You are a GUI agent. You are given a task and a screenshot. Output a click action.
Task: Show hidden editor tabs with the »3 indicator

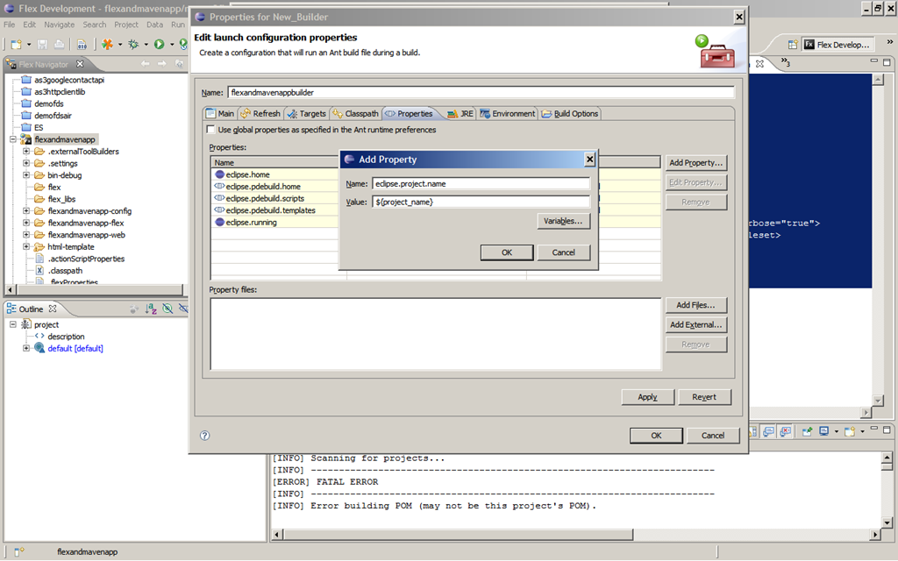[785, 62]
